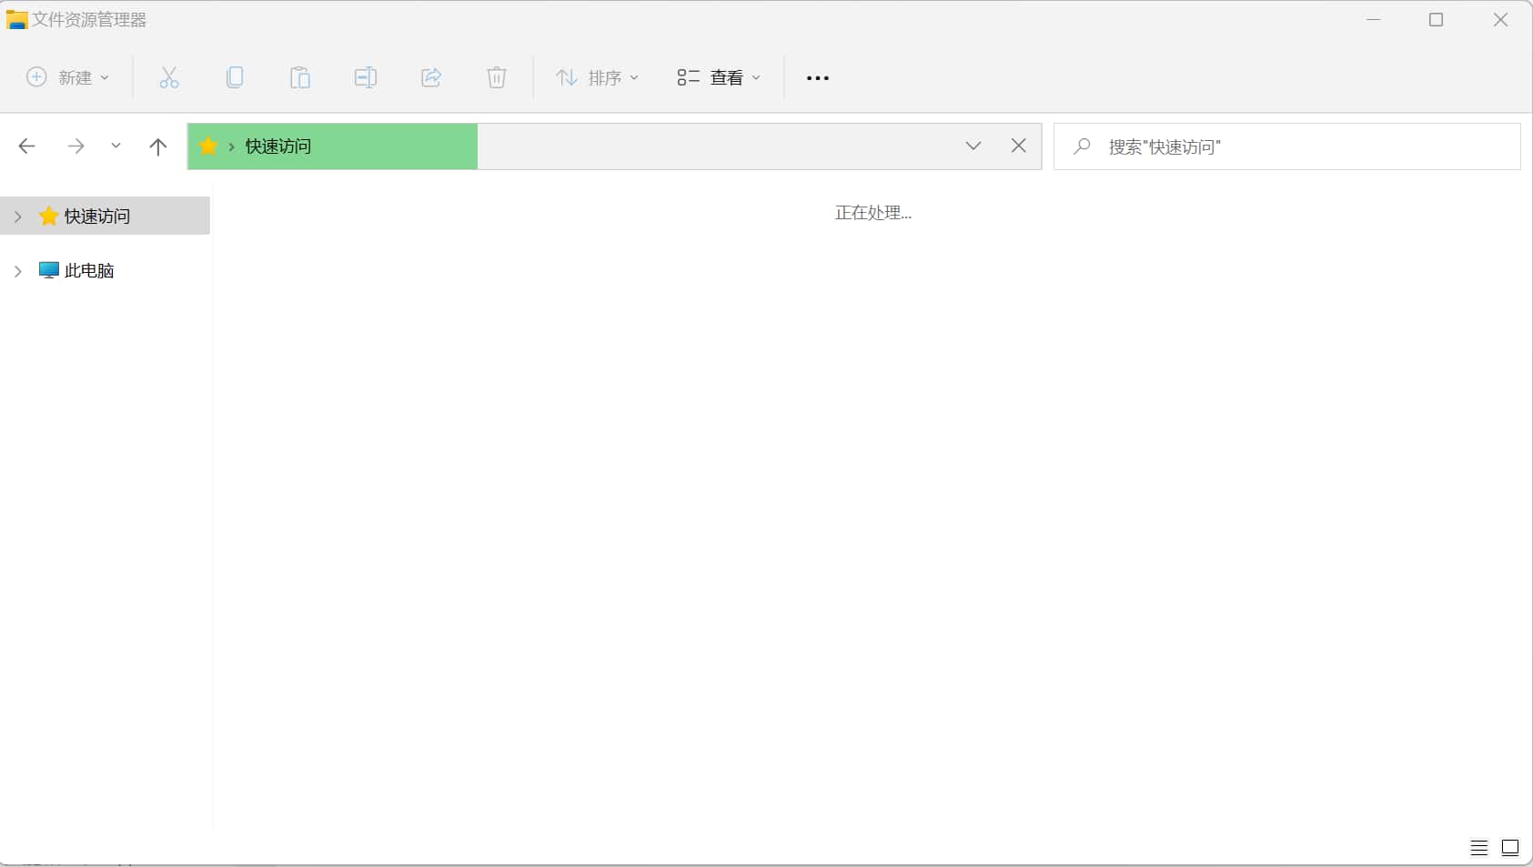This screenshot has width=1533, height=867.
Task: Switch to large thumbnail view via status bar icon
Action: click(1510, 847)
